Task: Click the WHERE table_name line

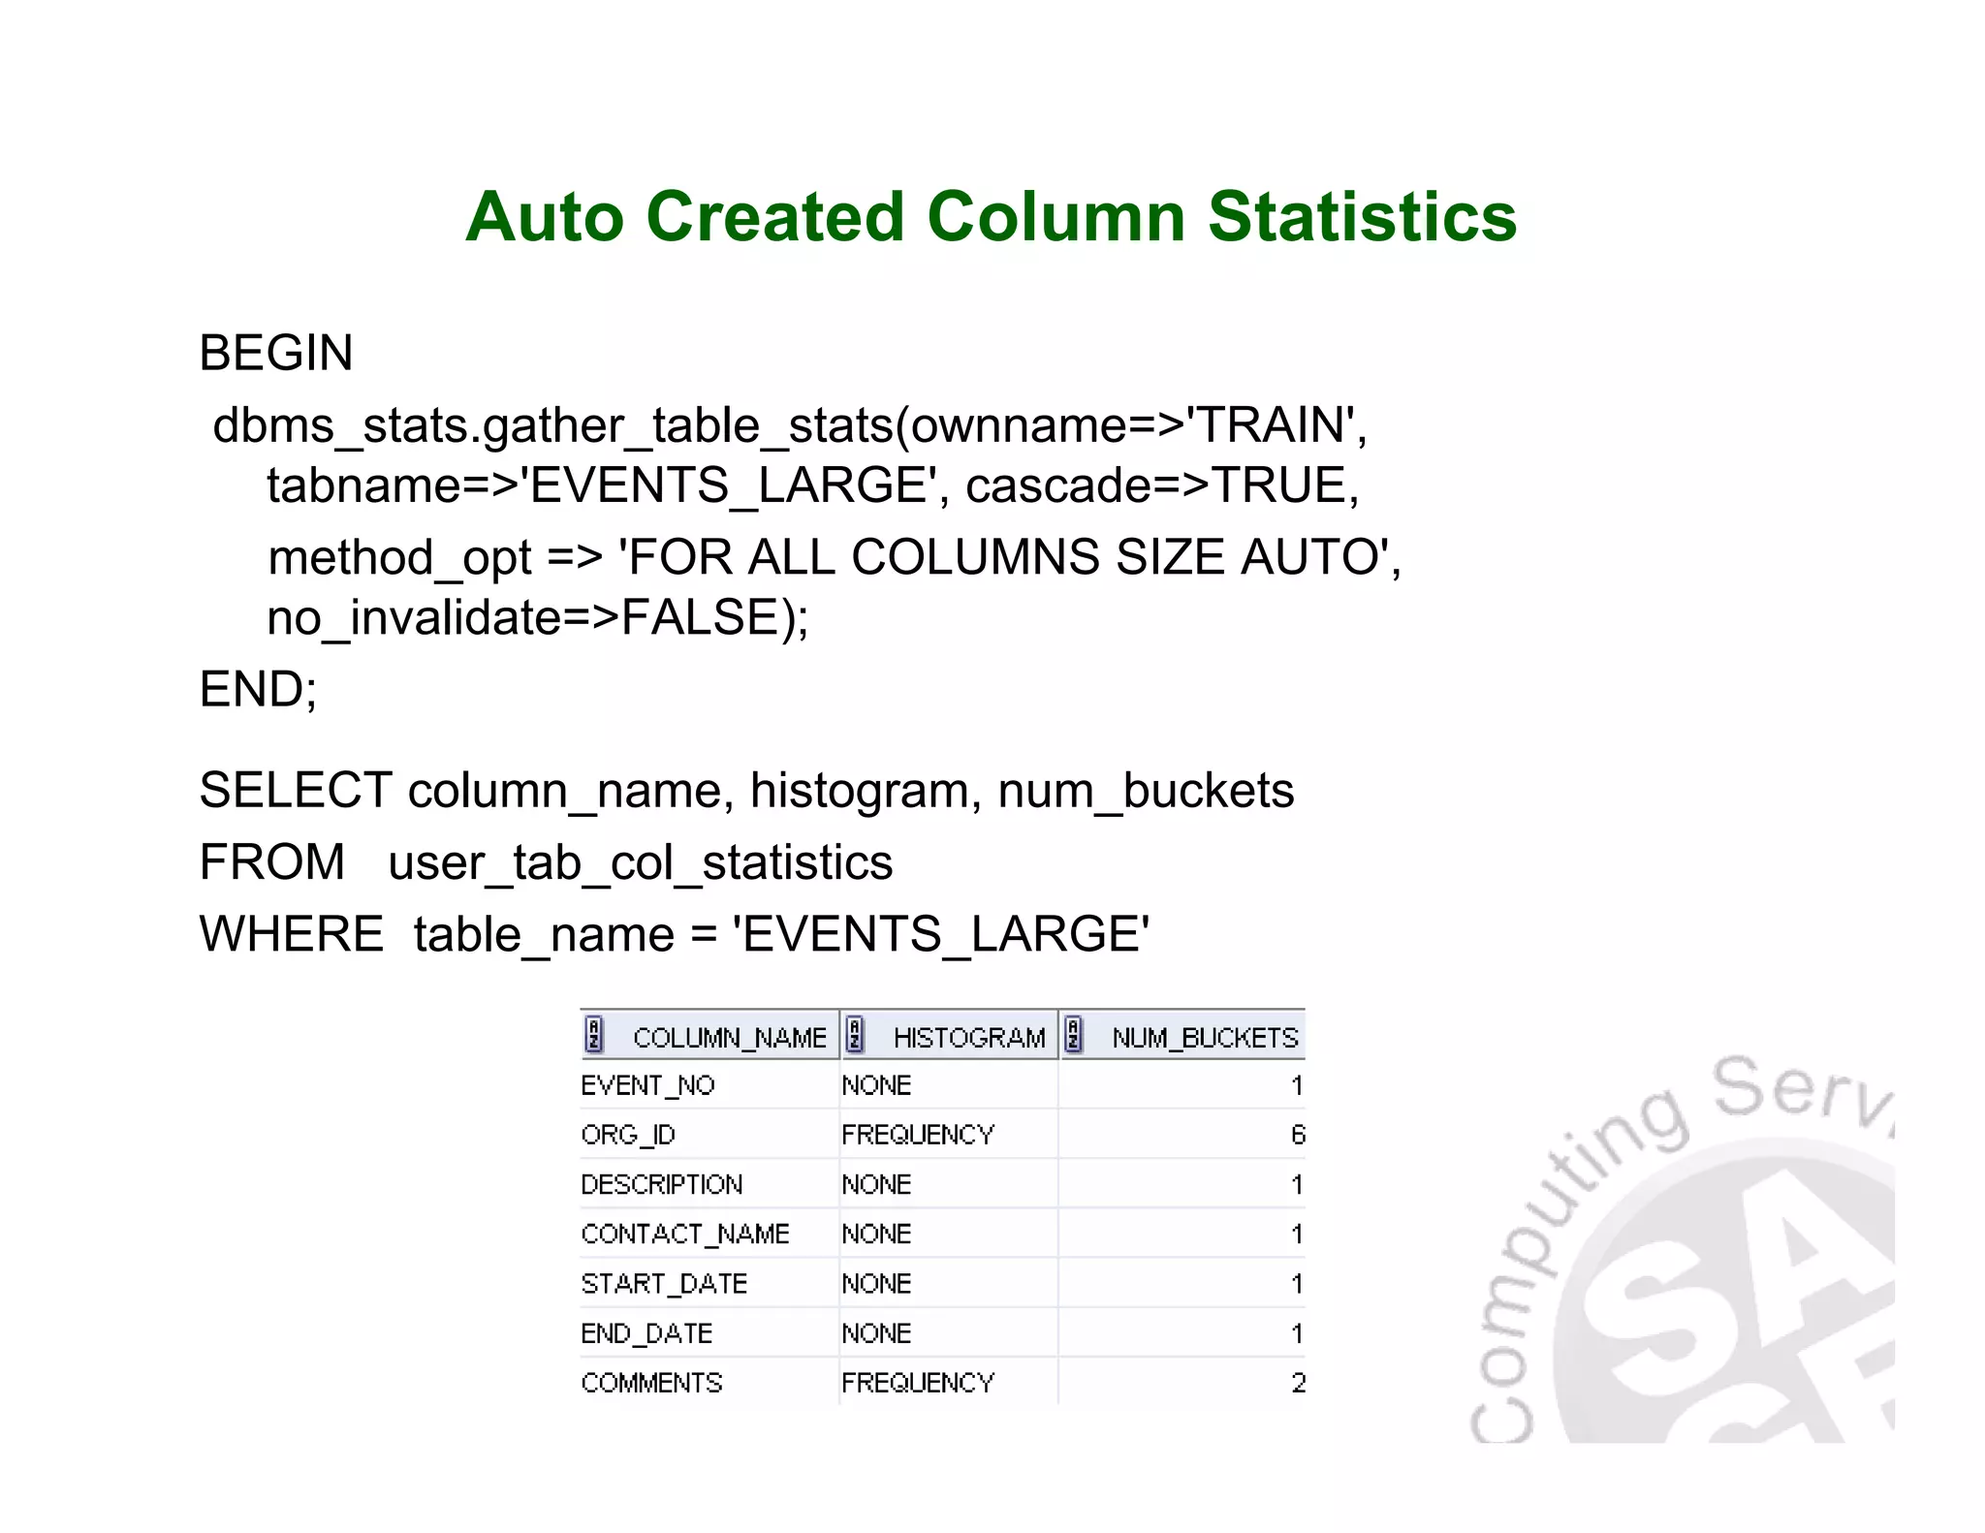Action: pyautogui.click(x=675, y=935)
